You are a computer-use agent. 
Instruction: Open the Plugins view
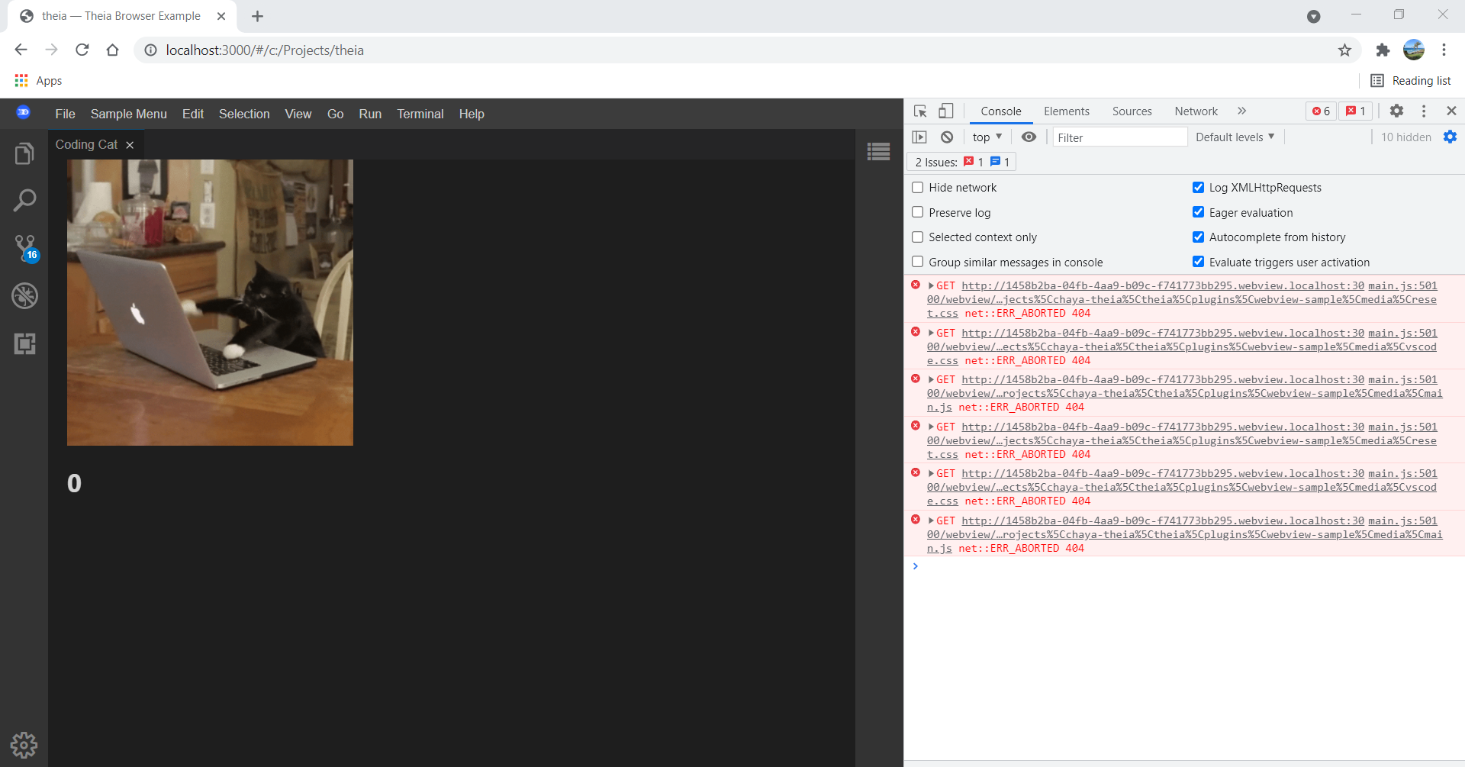point(25,343)
